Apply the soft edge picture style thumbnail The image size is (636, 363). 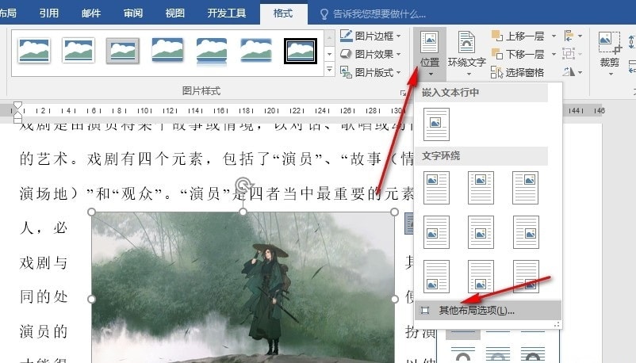[x=255, y=51]
